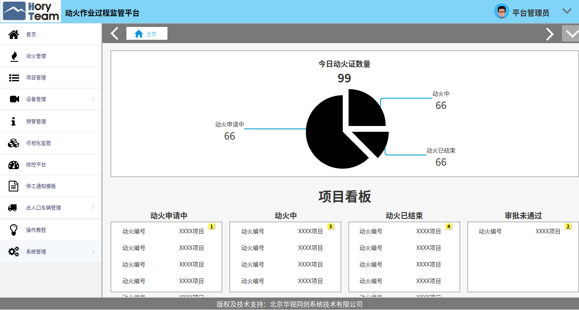Expand the 系统管理 submenu chevron

click(x=93, y=252)
